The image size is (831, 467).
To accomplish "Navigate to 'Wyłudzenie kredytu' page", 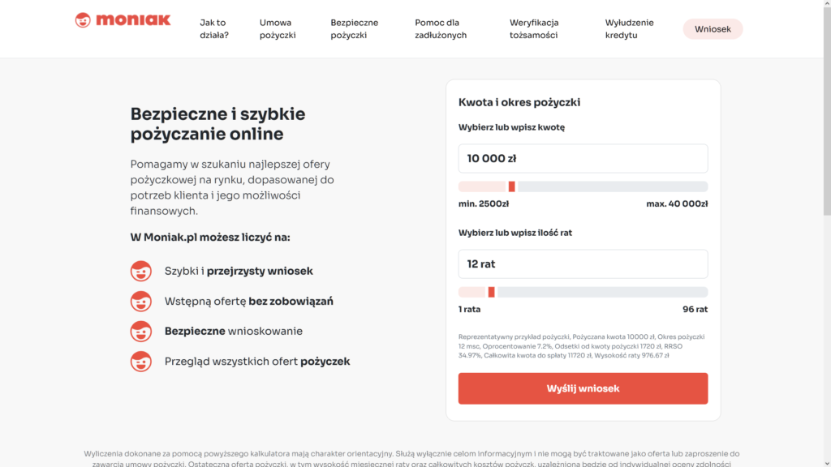I will click(629, 29).
